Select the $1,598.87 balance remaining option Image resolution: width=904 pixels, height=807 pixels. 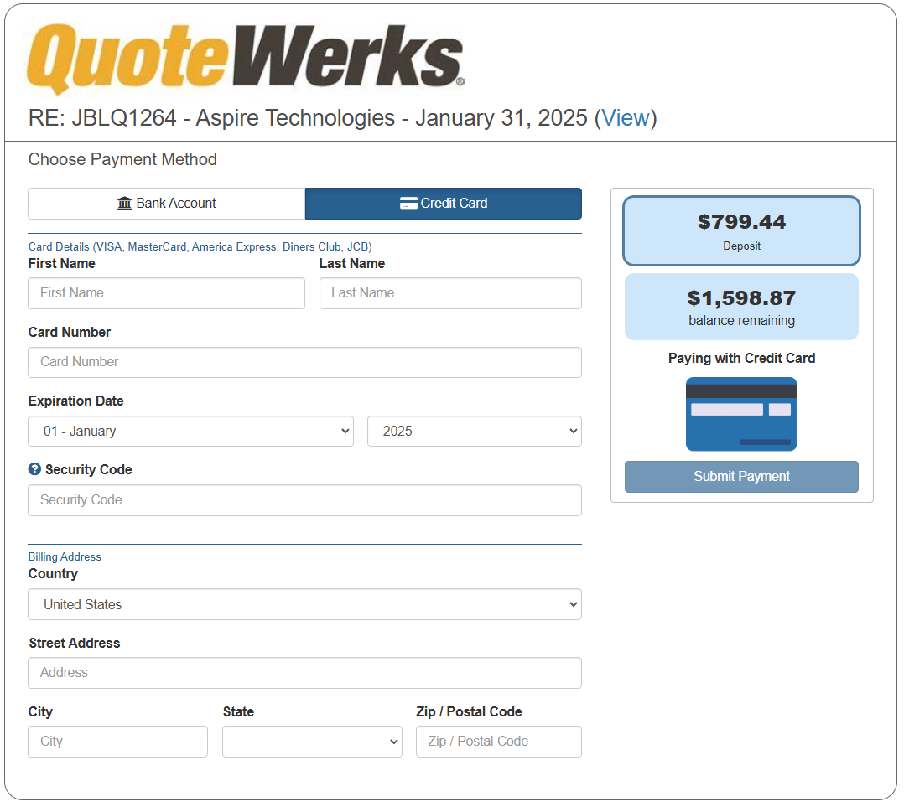(741, 307)
